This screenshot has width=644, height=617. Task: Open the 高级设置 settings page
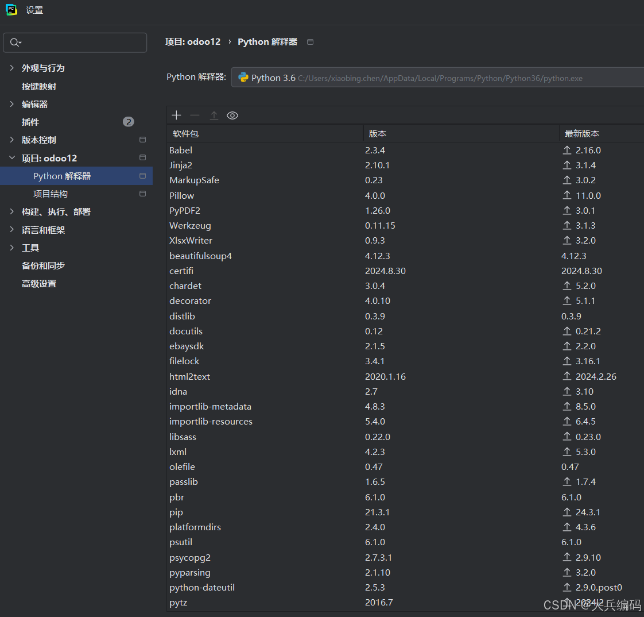coord(39,284)
